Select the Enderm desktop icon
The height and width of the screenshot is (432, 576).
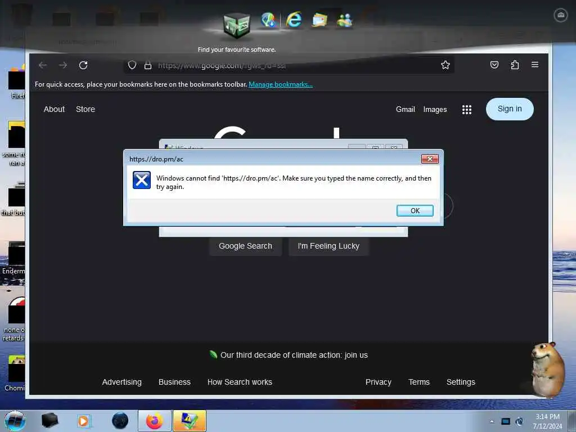coord(14,259)
